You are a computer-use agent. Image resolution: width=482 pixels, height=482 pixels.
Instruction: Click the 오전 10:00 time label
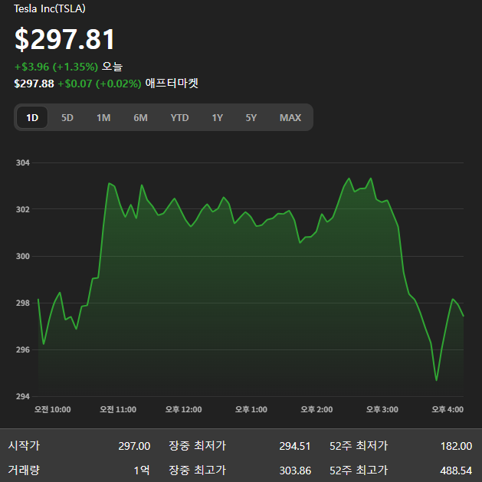click(x=53, y=409)
